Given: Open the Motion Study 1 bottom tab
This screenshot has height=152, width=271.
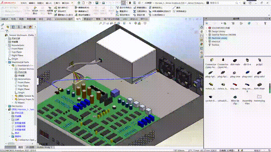Looking at the screenshot, I should (44, 147).
